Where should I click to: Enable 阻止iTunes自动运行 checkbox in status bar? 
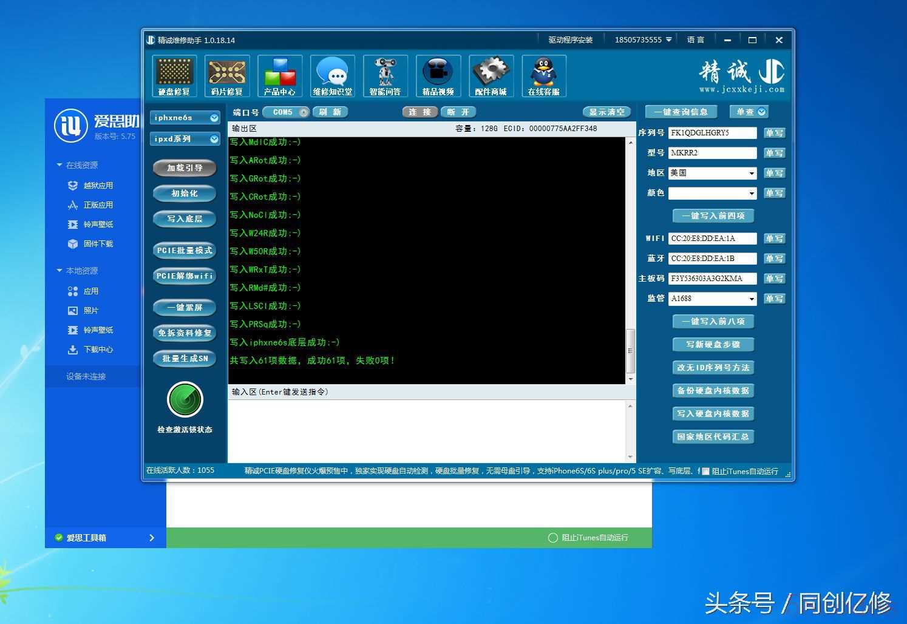point(705,472)
